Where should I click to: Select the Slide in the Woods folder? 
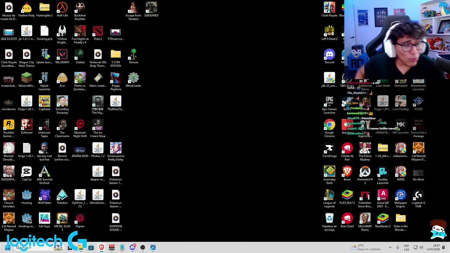400,222
